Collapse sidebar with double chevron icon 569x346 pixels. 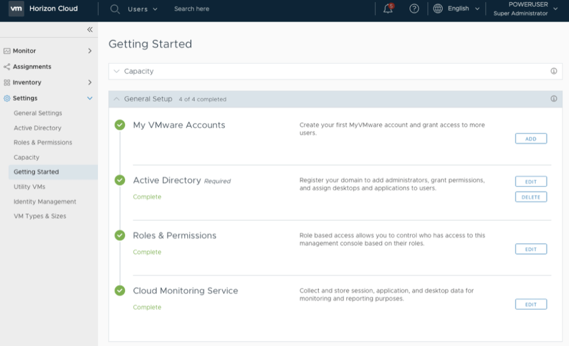click(x=90, y=30)
